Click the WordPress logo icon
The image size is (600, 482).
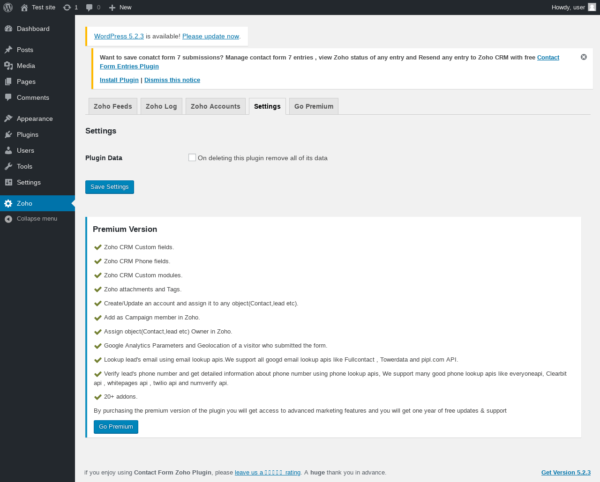(x=8, y=7)
